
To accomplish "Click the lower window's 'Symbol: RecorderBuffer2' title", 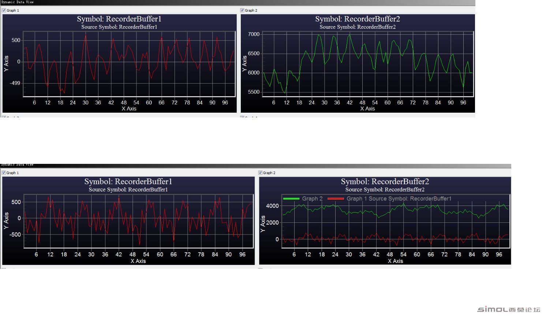I will [x=385, y=181].
